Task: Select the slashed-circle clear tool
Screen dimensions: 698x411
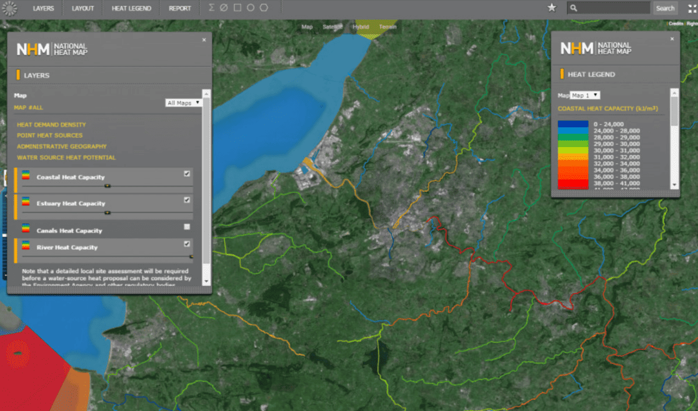Action: (x=224, y=8)
